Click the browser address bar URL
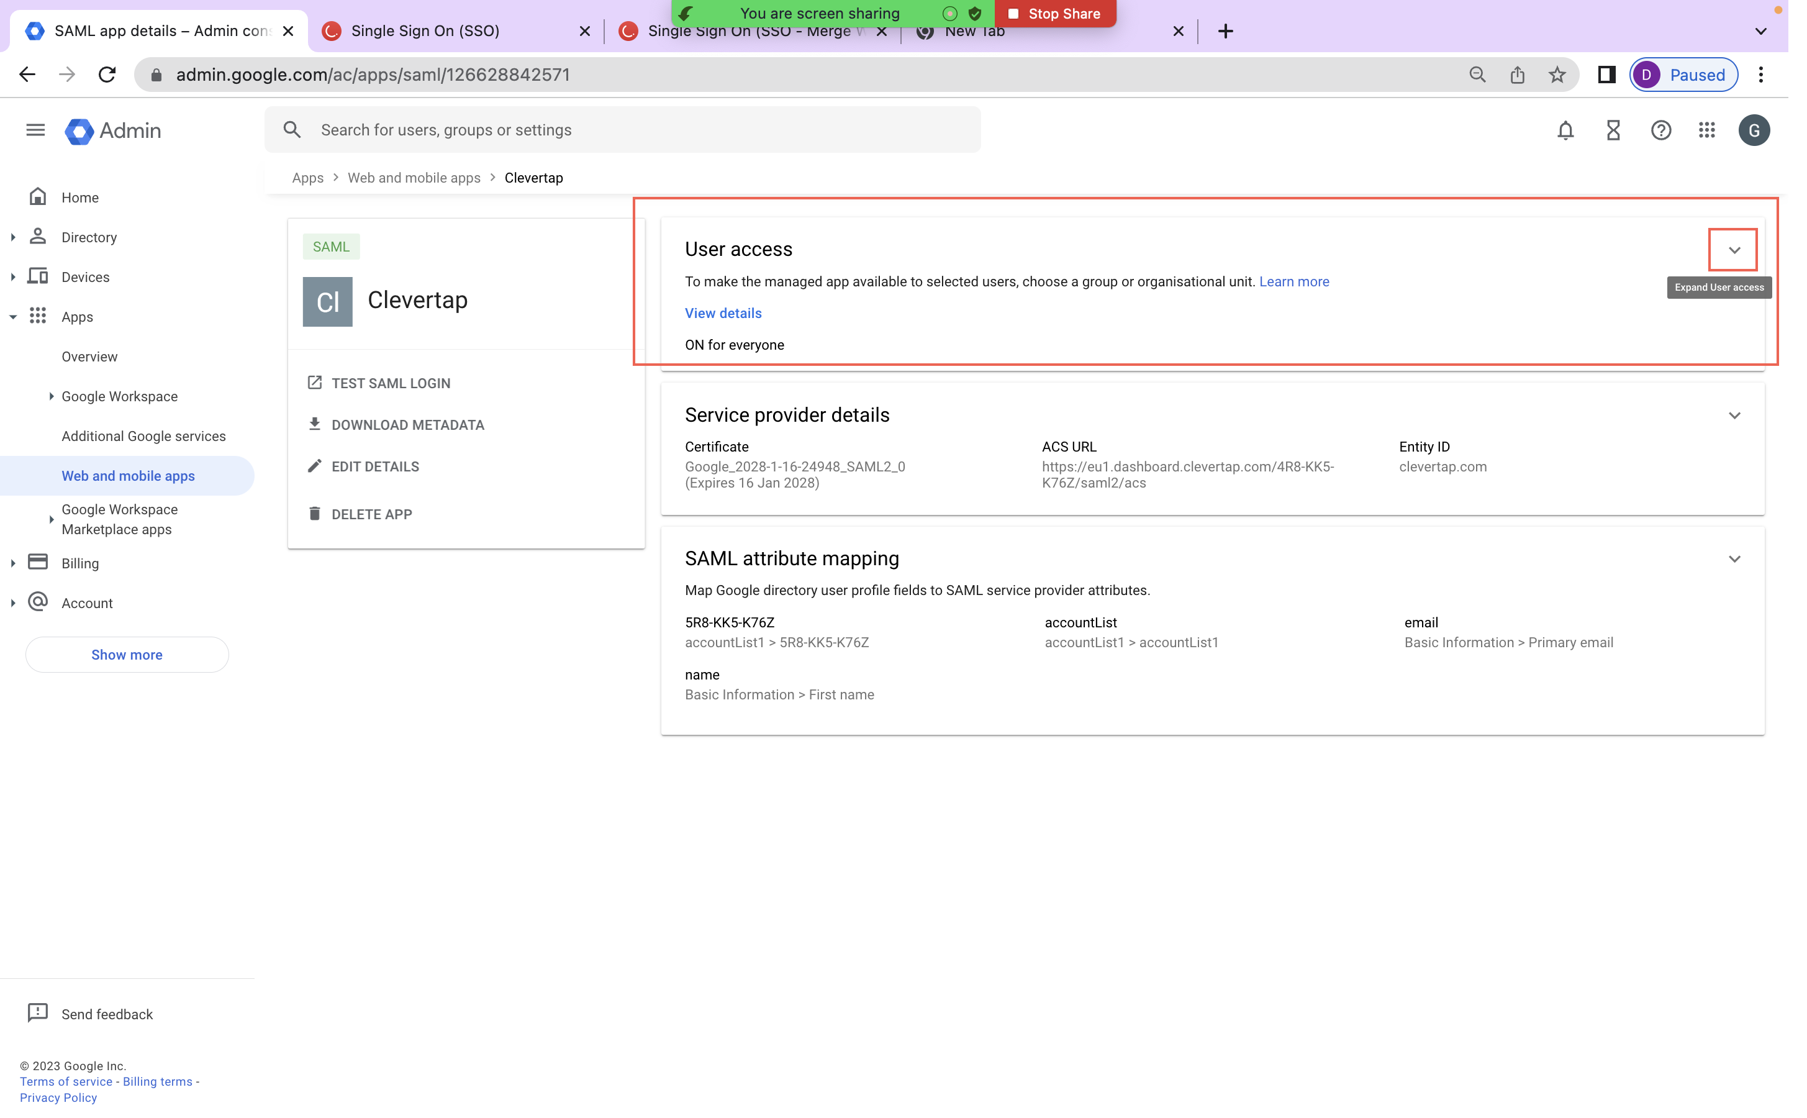 (x=373, y=75)
